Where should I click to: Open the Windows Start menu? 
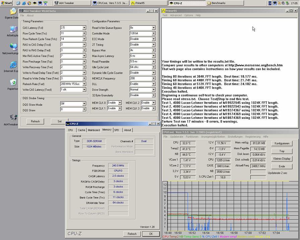coord(6,3)
